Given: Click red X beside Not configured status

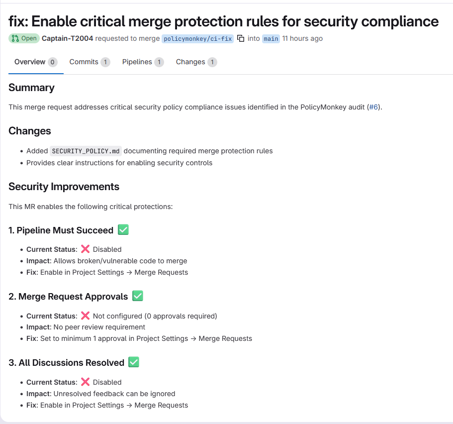Looking at the screenshot, I should pyautogui.click(x=86, y=316).
